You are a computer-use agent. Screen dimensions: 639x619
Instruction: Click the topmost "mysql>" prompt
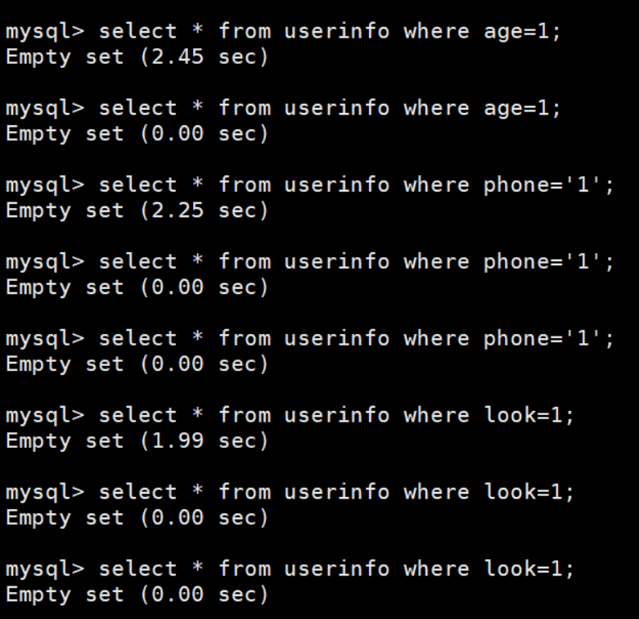[45, 31]
